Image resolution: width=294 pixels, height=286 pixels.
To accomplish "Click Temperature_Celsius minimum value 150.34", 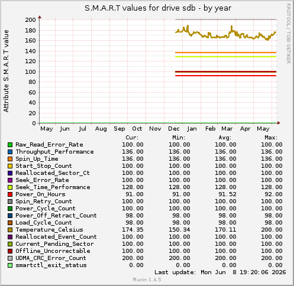I will click(179, 230).
